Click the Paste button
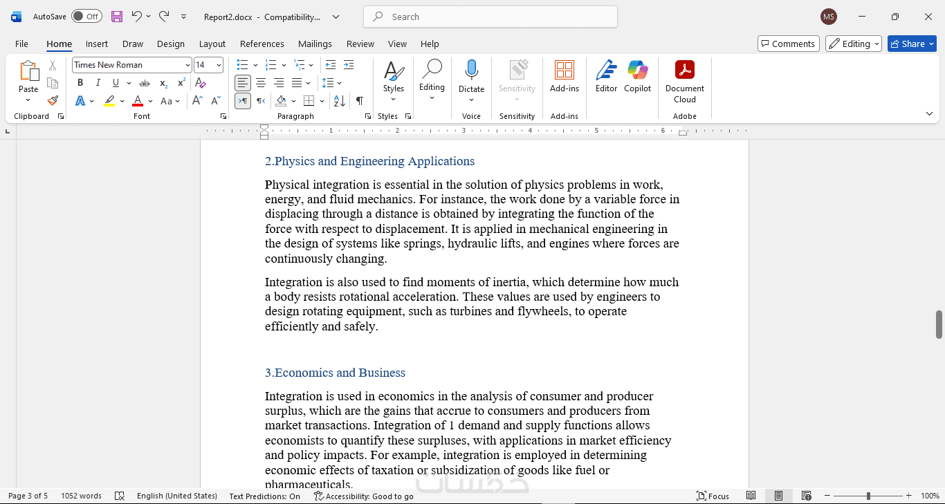Screen dimensions: 945x504 coord(28,76)
